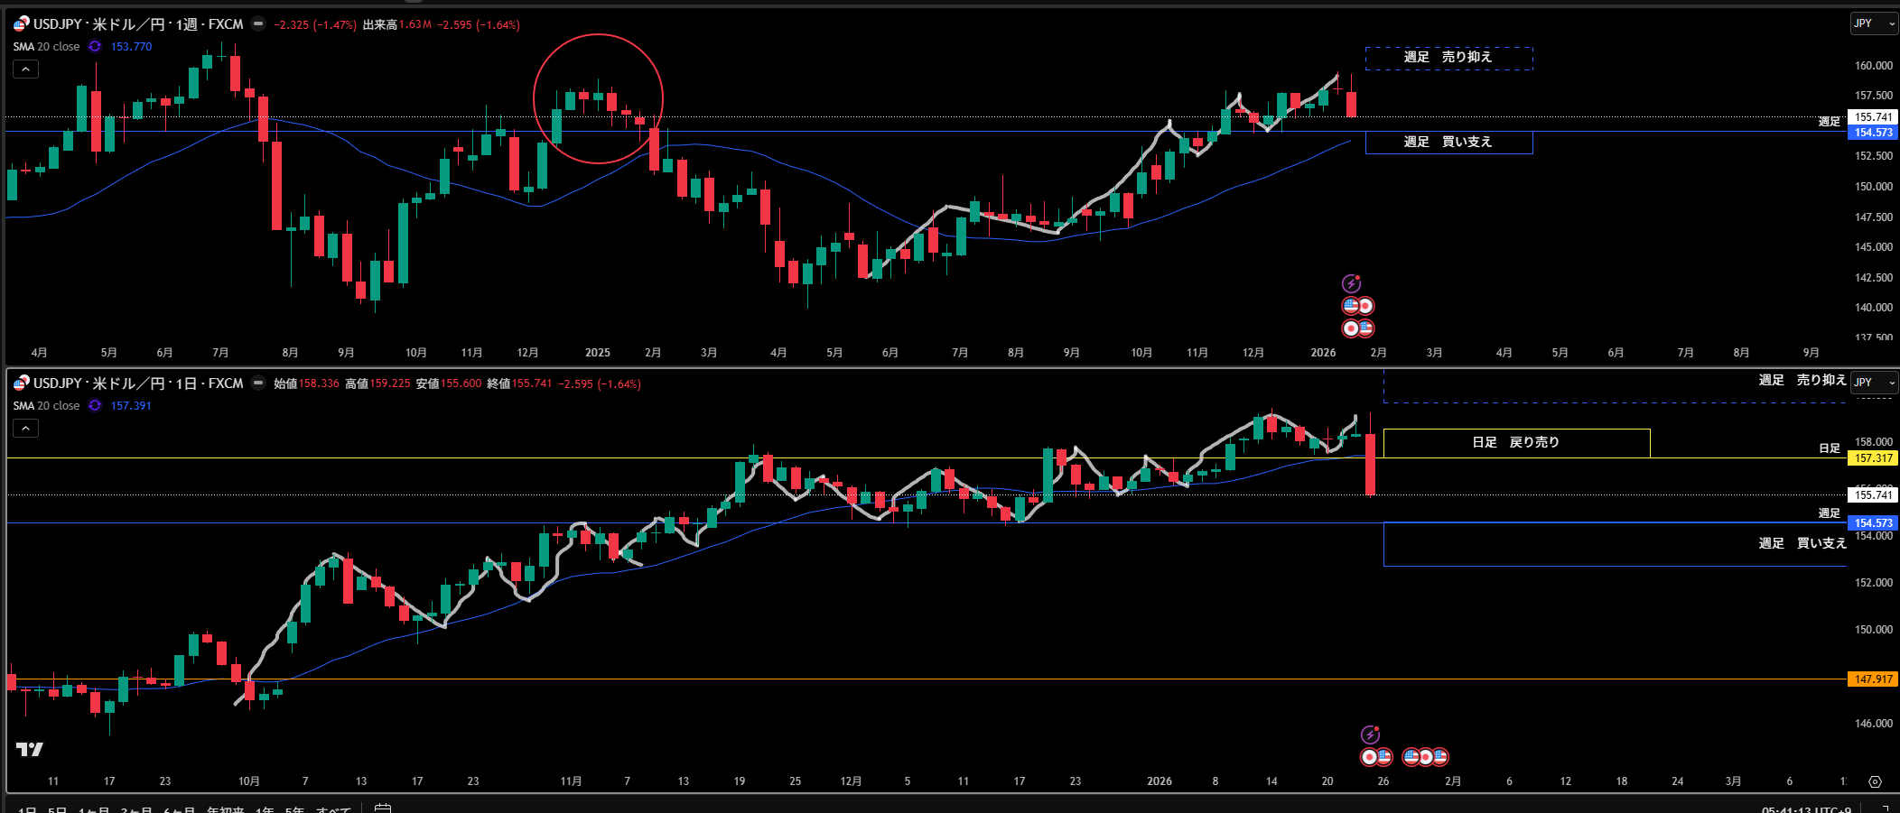Click the USDJPY flag icon in weekly chart
Viewport: 1900px width, 813px height.
click(21, 24)
